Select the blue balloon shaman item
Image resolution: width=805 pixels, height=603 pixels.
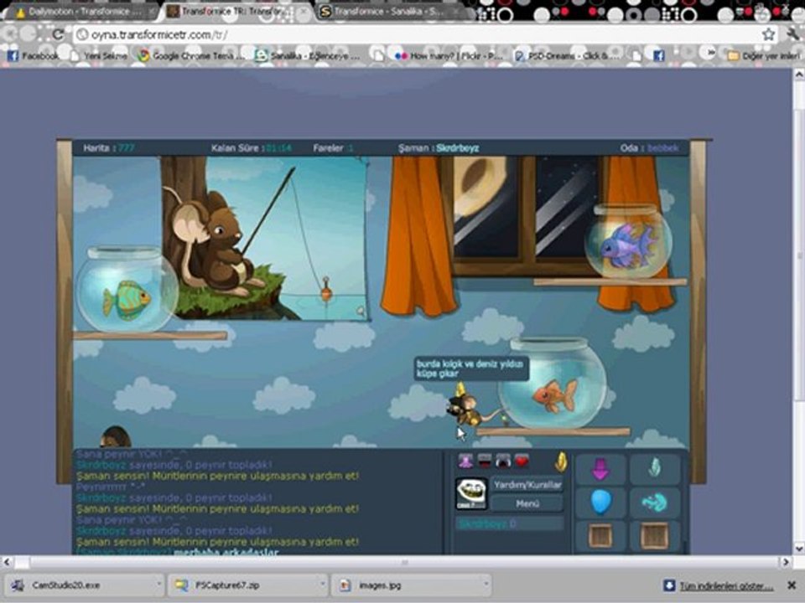coord(600,502)
